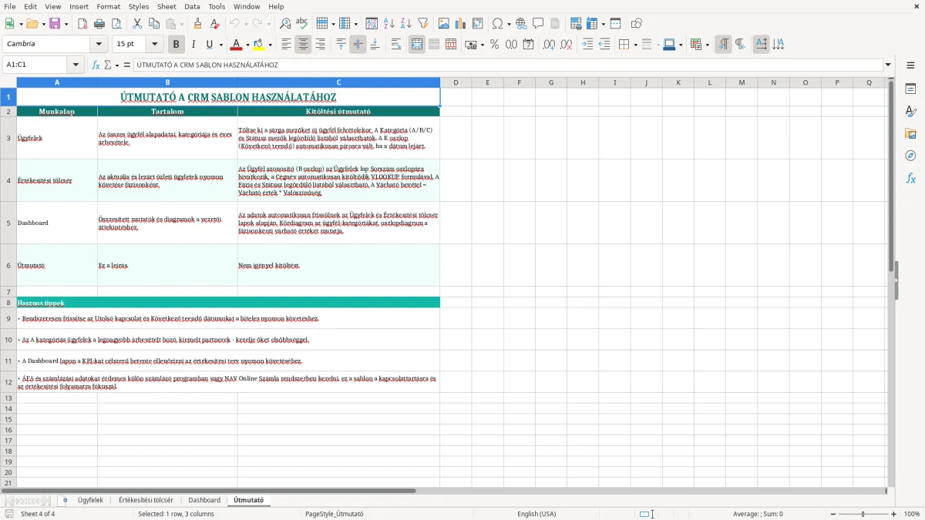The height and width of the screenshot is (520, 925).
Task: Click the Format as Percent icon
Action: 495,45
